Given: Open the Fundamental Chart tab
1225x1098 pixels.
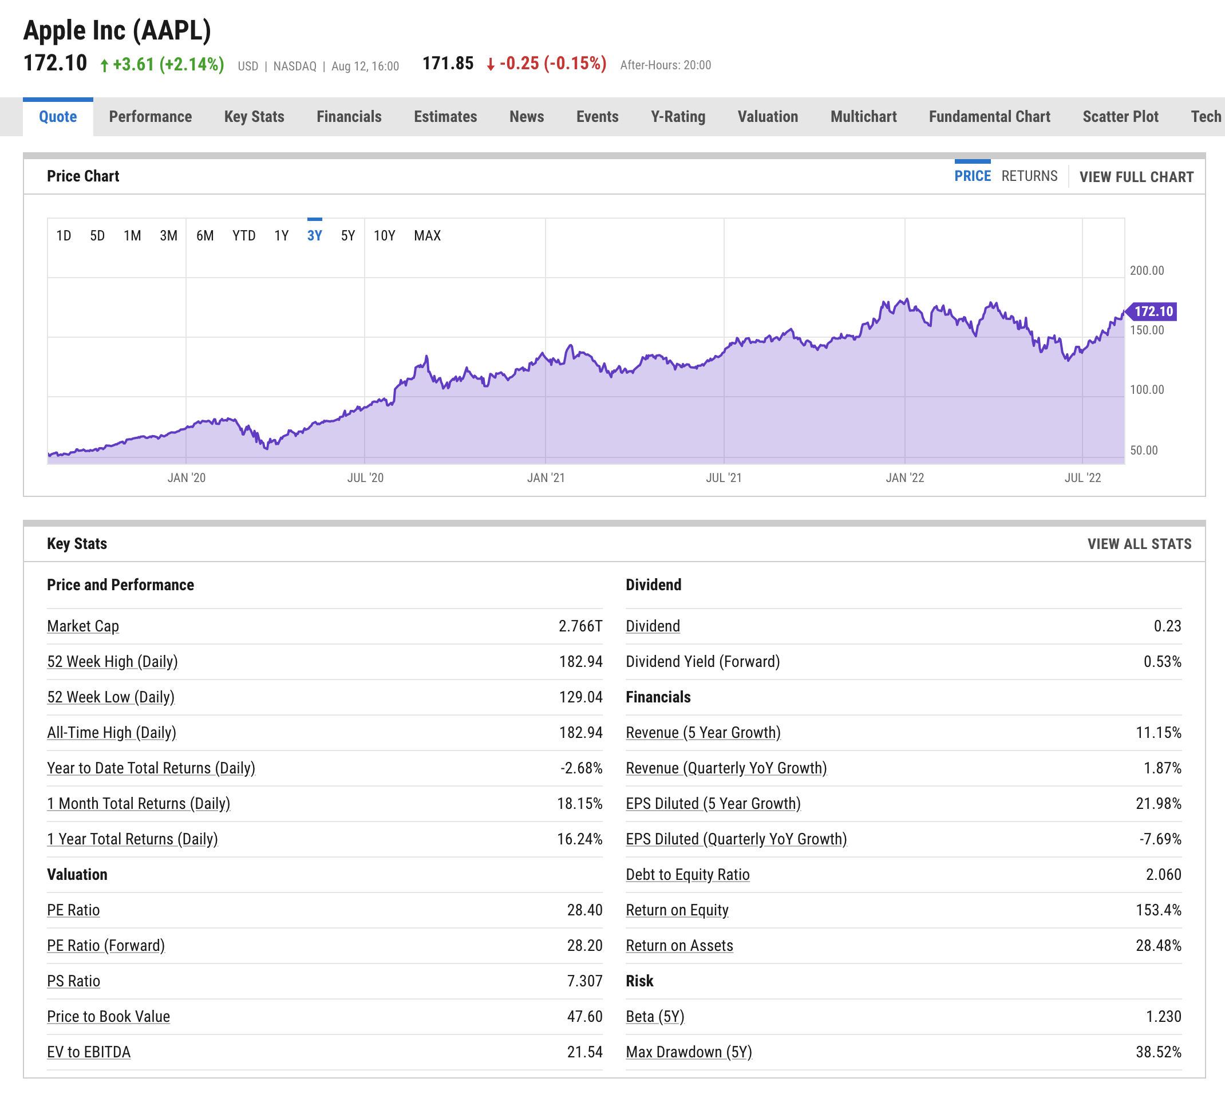Looking at the screenshot, I should coord(989,116).
